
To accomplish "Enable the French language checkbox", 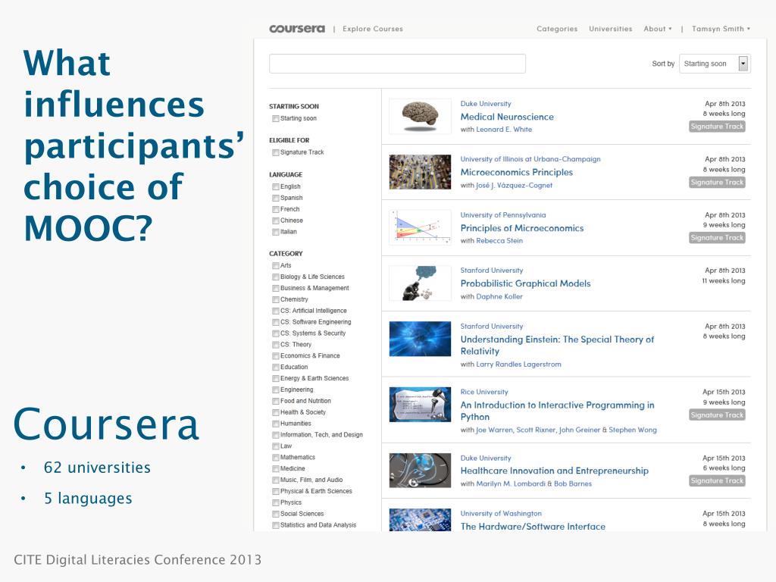I will click(275, 209).
